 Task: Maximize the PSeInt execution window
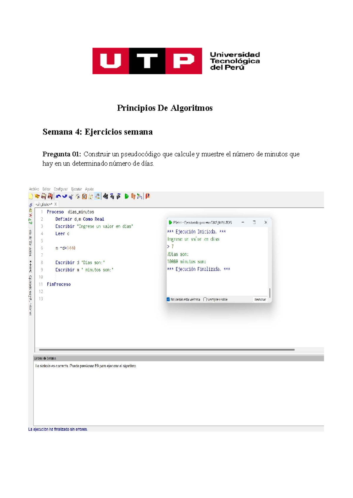click(x=254, y=223)
